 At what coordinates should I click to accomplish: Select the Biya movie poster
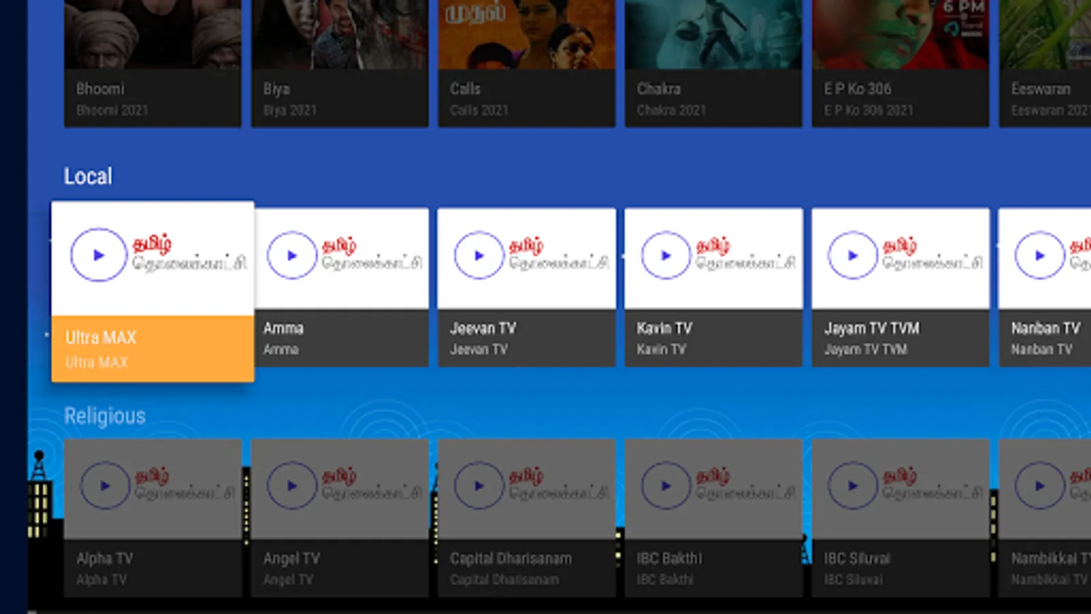tap(340, 34)
